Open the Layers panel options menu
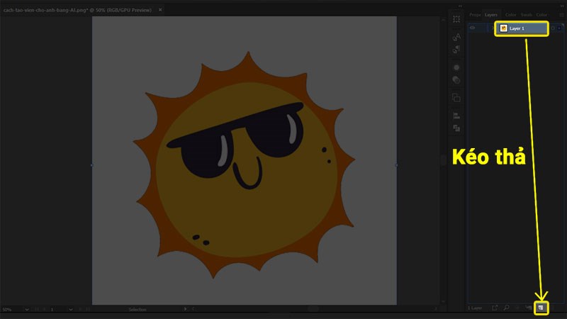The image size is (567, 319). (x=559, y=14)
